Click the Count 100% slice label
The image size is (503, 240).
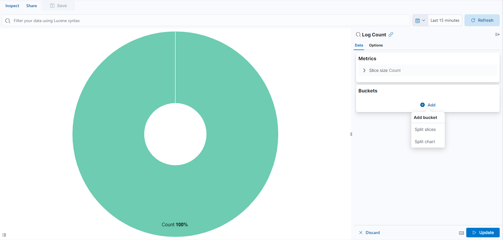[175, 224]
